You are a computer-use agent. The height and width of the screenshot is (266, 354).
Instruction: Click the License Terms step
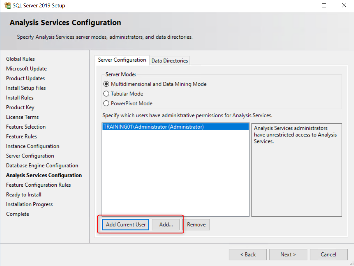[22, 117]
